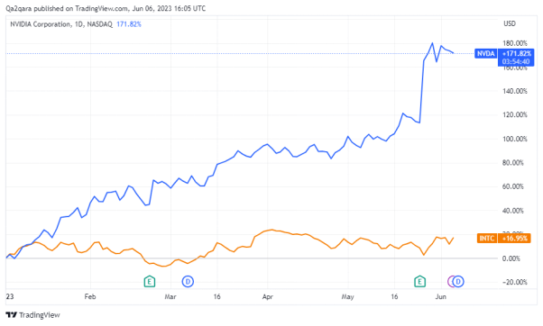Click the +16.95% INTC value tag
Viewport: 543px width, 326px height.
[514, 238]
